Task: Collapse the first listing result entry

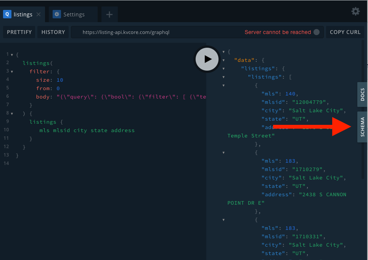Action: coord(224,85)
